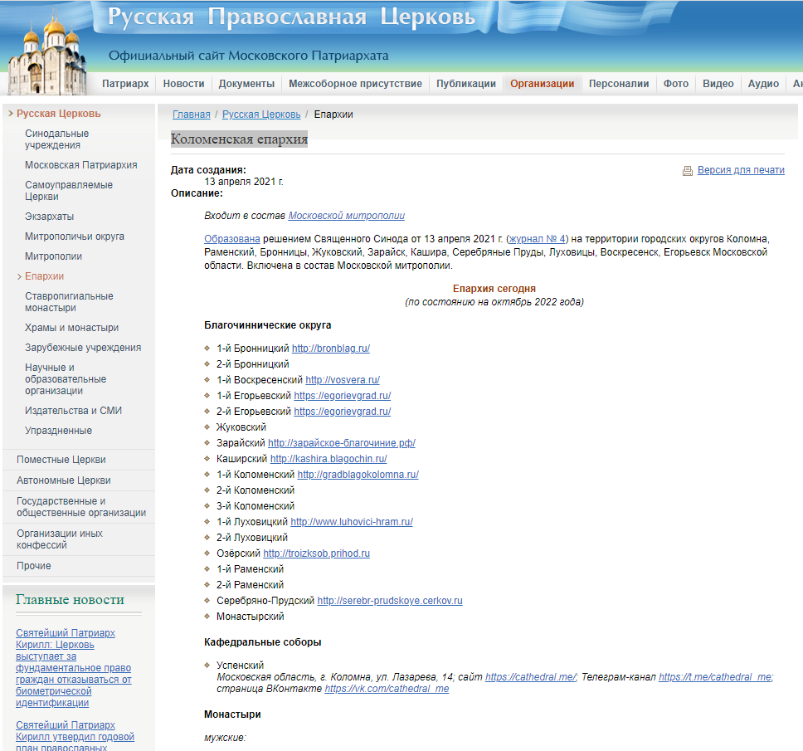This screenshot has height=751, width=803.
Task: Open the vk.com/cathedral_me link
Action: pyautogui.click(x=387, y=689)
